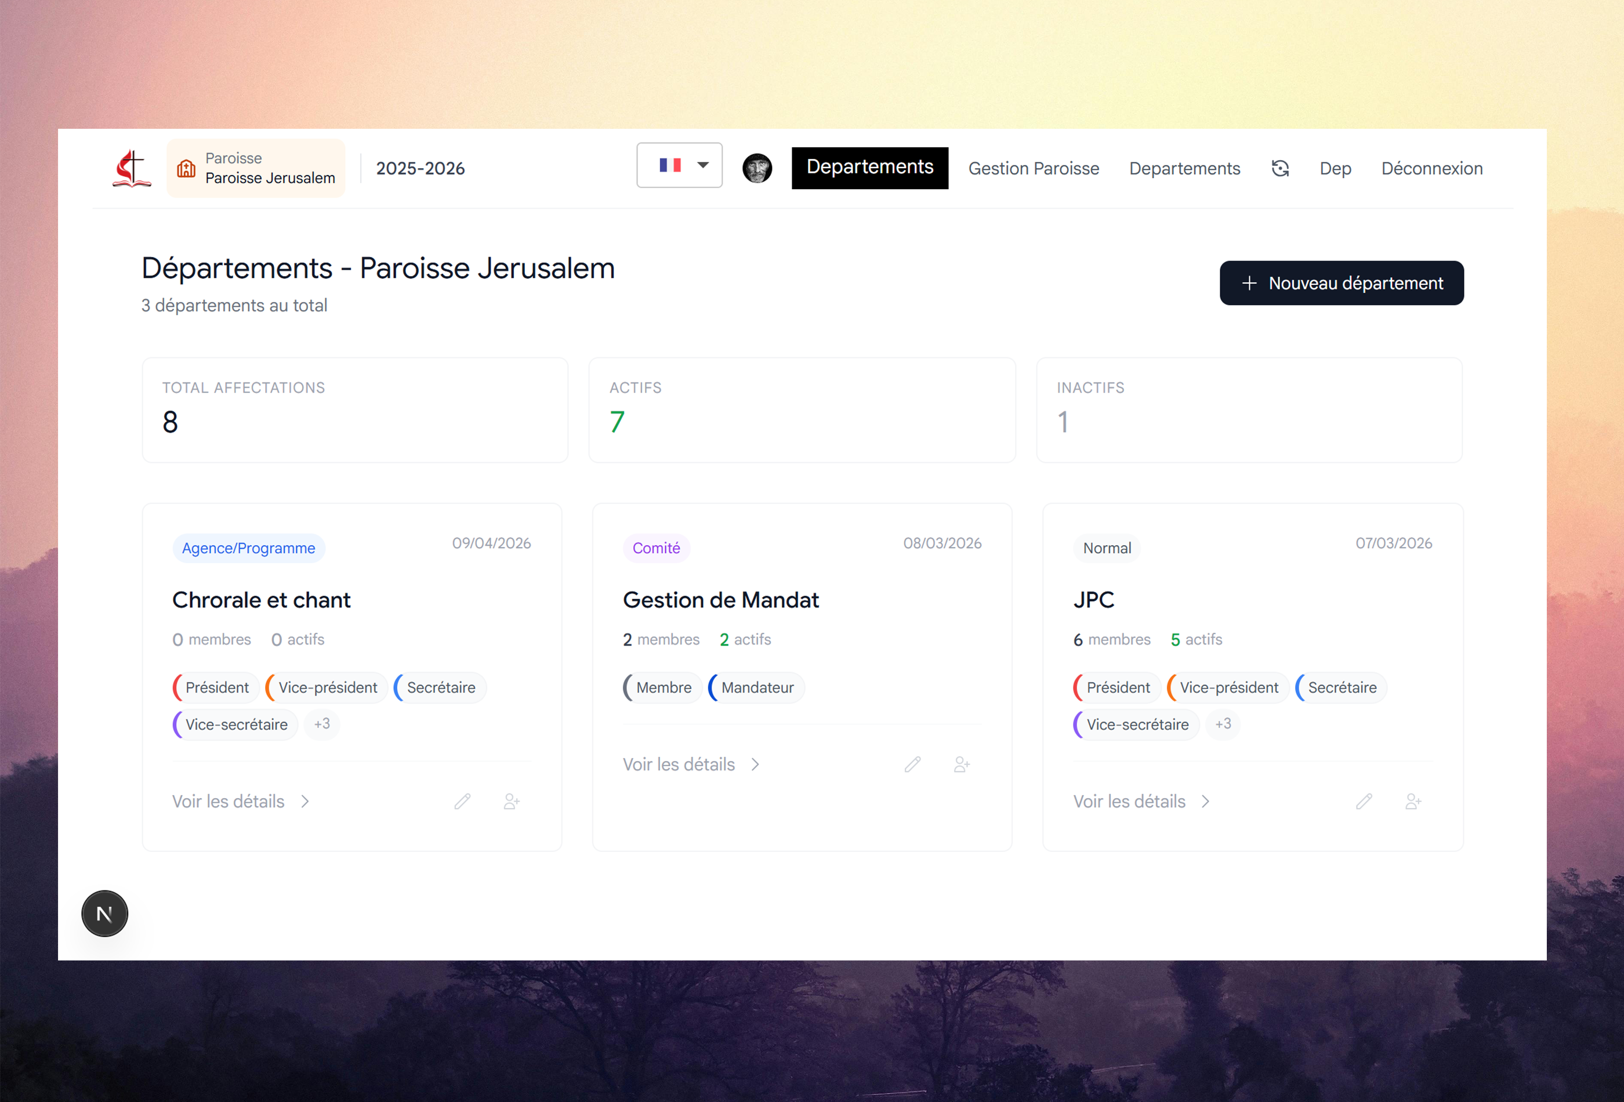Select the active Departements tab
This screenshot has height=1102, width=1624.
pyautogui.click(x=869, y=168)
